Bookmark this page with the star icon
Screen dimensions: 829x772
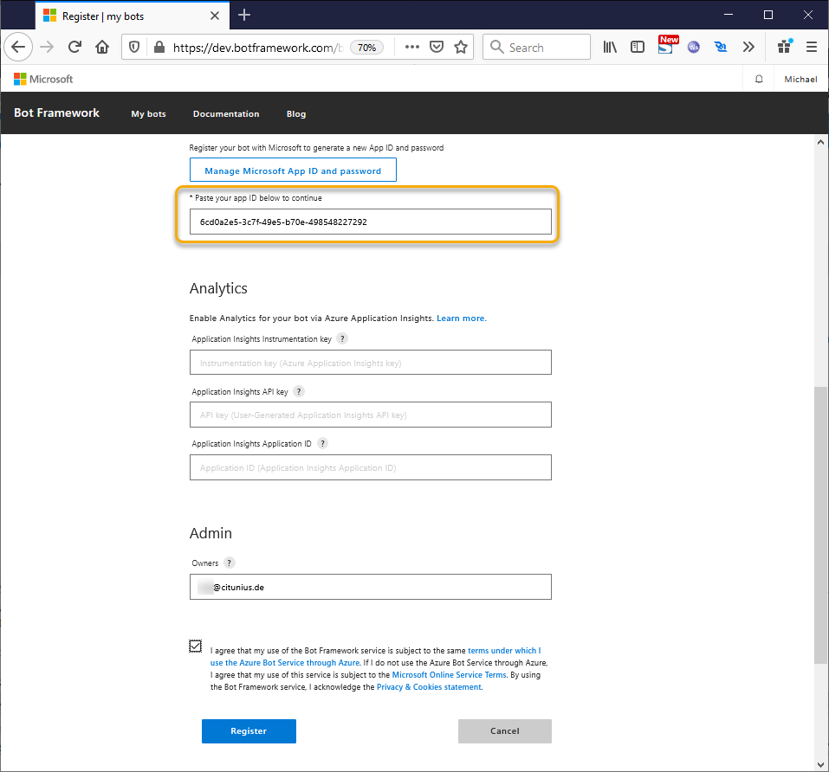click(461, 47)
